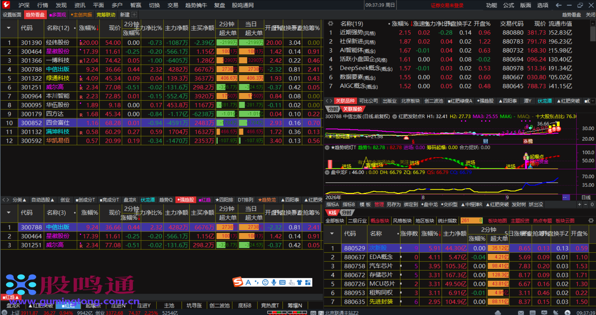Viewport: 596px width, 315px height.
Task: Switch to the 概念板块 tab
Action: (x=380, y=221)
